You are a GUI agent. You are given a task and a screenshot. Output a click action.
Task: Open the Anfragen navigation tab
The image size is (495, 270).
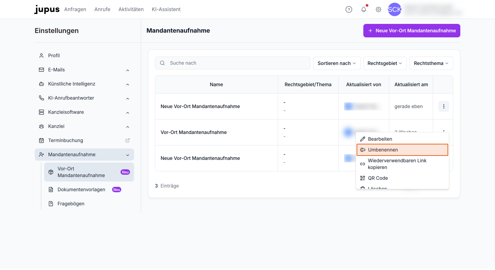[x=75, y=9]
